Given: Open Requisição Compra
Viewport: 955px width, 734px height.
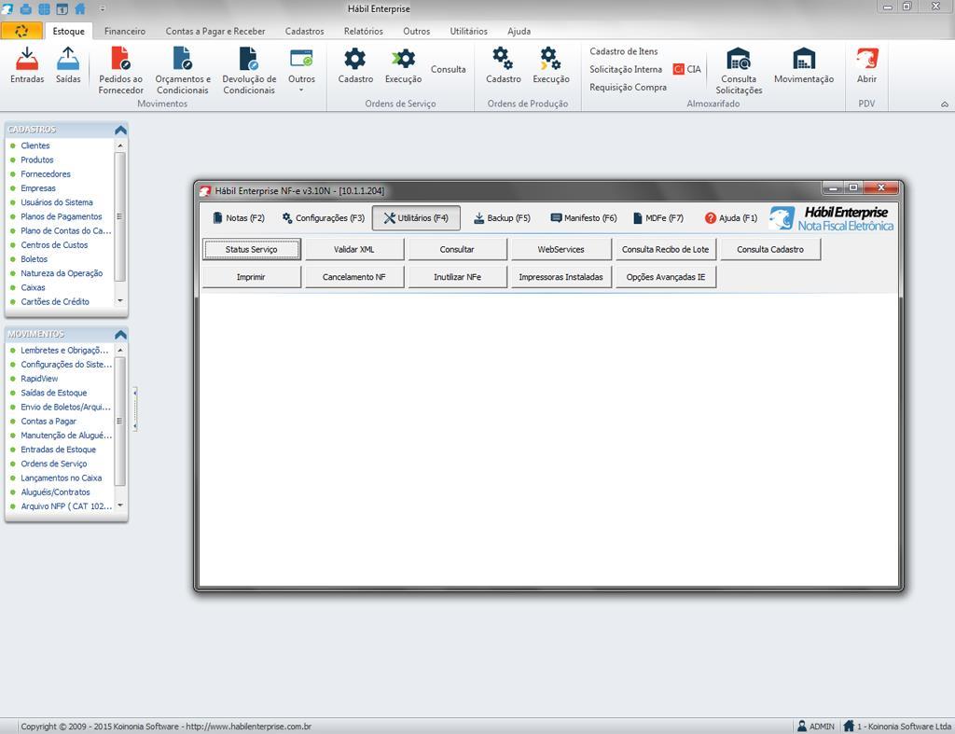Looking at the screenshot, I should 628,87.
